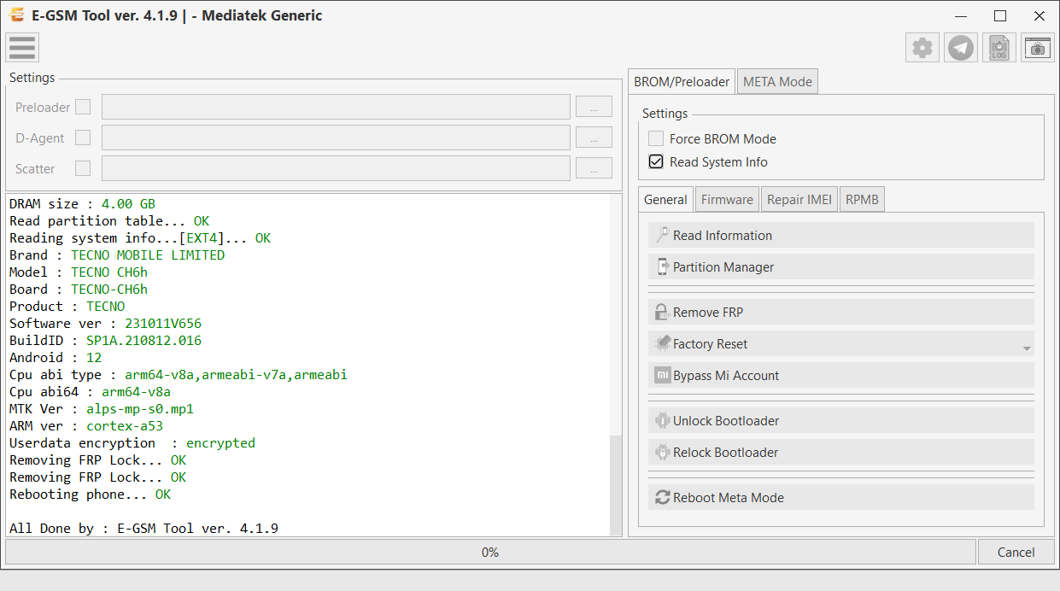Browse for Scatter file
The image size is (1060, 591).
594,168
